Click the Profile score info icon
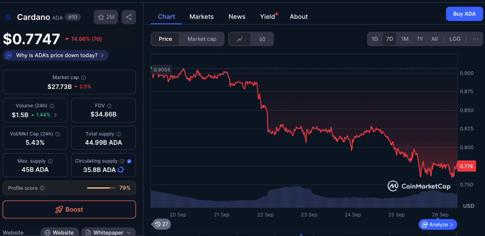Screen dimensions: 485x236 (42, 188)
